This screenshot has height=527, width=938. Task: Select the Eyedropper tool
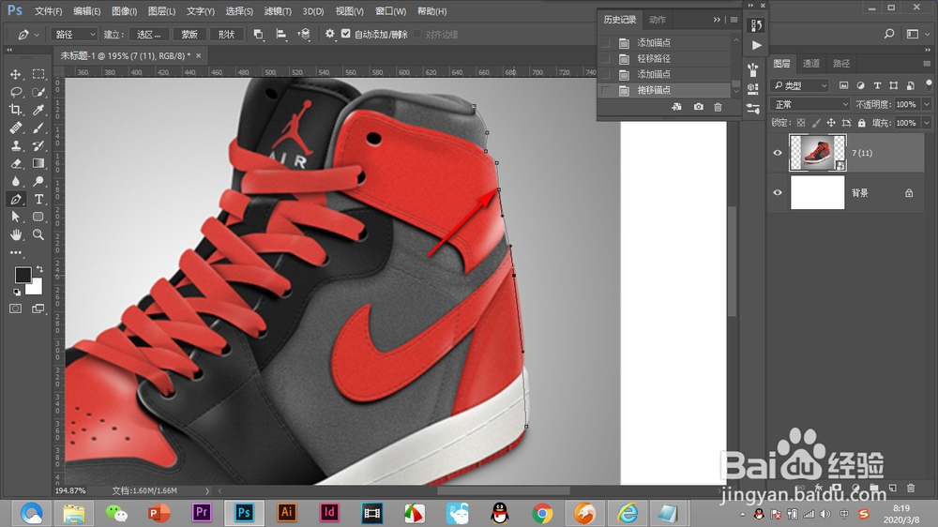[x=38, y=110]
